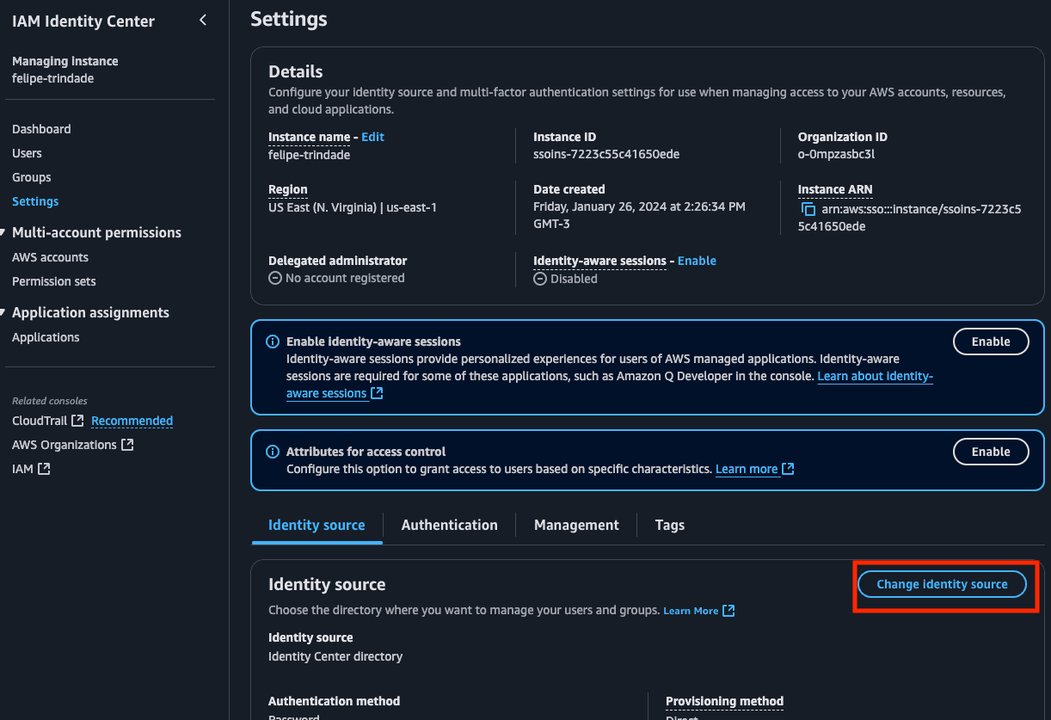Open Learn more link for access control
Viewport: 1051px width, 720px height.
pos(747,469)
